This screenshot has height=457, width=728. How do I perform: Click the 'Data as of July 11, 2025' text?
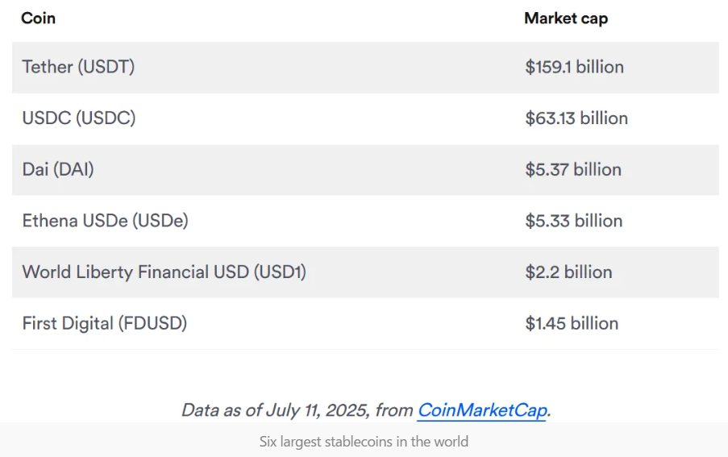point(275,410)
